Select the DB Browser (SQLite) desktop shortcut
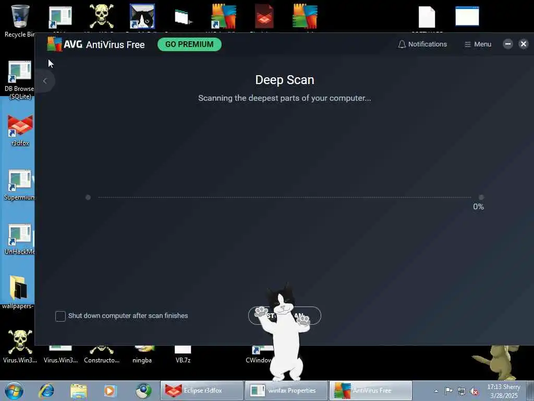Image resolution: width=534 pixels, height=401 pixels. (x=19, y=80)
